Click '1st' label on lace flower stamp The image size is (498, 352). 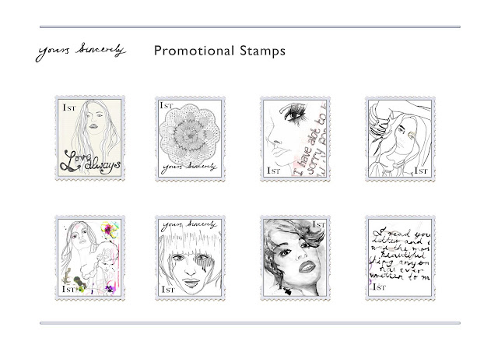click(167, 105)
